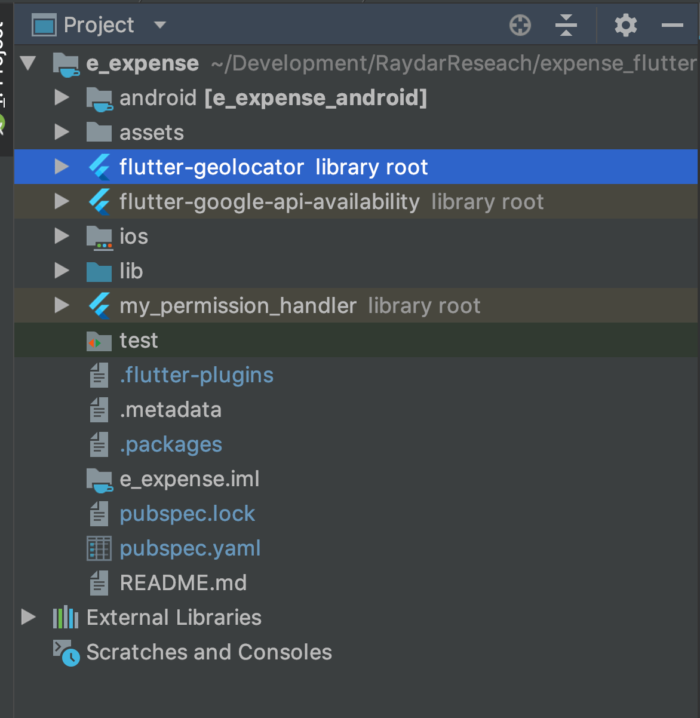The image size is (700, 718).
Task: Click the Flutter icon beside my_permission_handler
Action: click(x=100, y=305)
